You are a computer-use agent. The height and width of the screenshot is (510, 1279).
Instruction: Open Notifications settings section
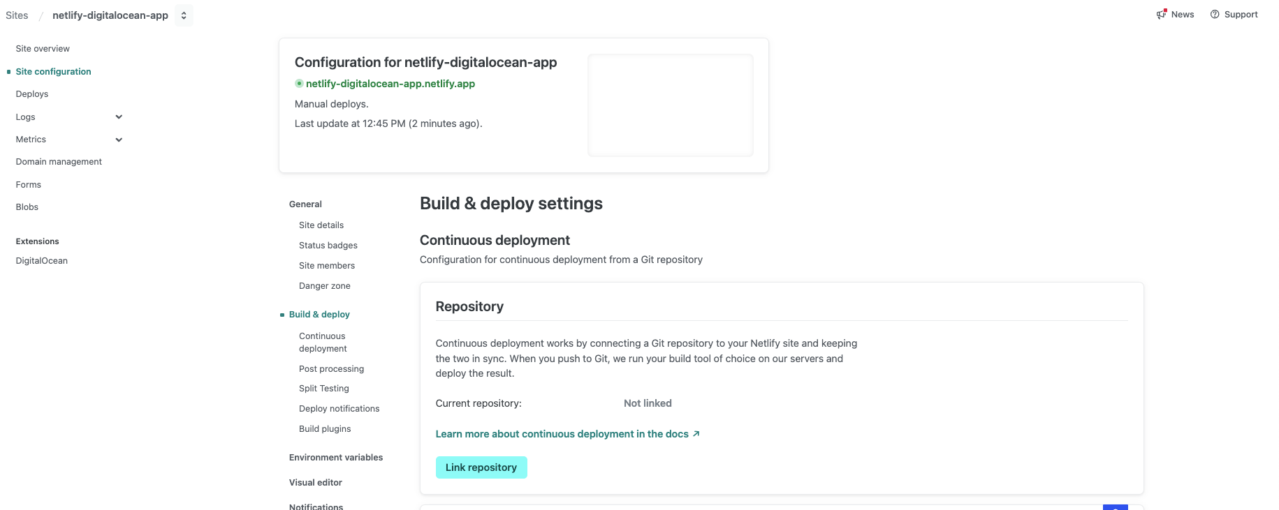[316, 507]
